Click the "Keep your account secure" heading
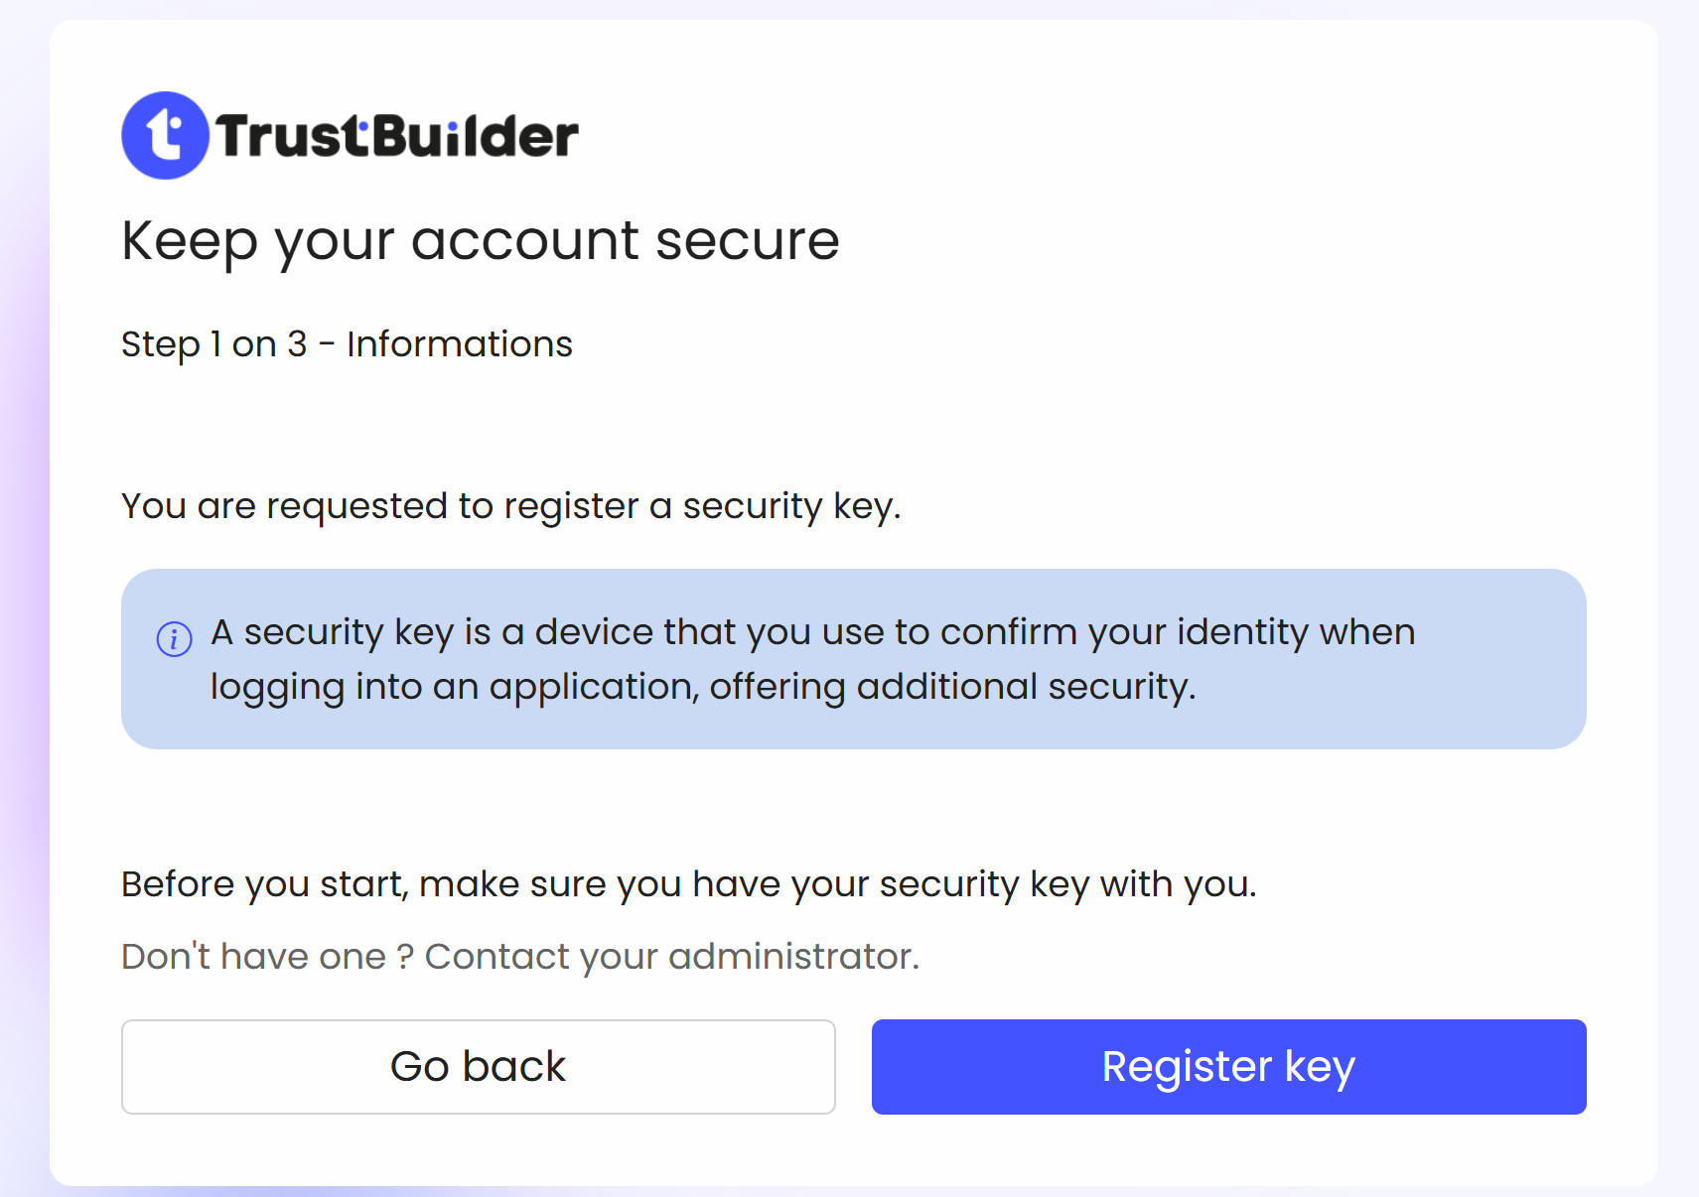1699x1197 pixels. pyautogui.click(x=481, y=241)
